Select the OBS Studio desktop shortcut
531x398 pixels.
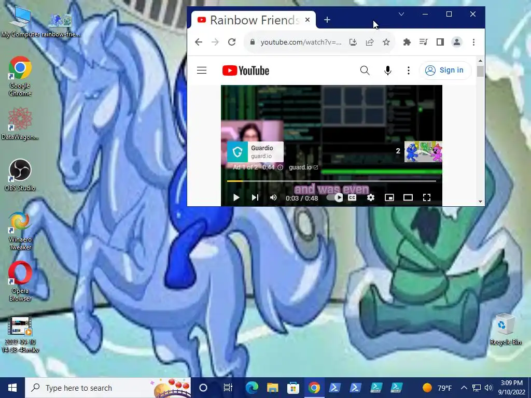20,175
